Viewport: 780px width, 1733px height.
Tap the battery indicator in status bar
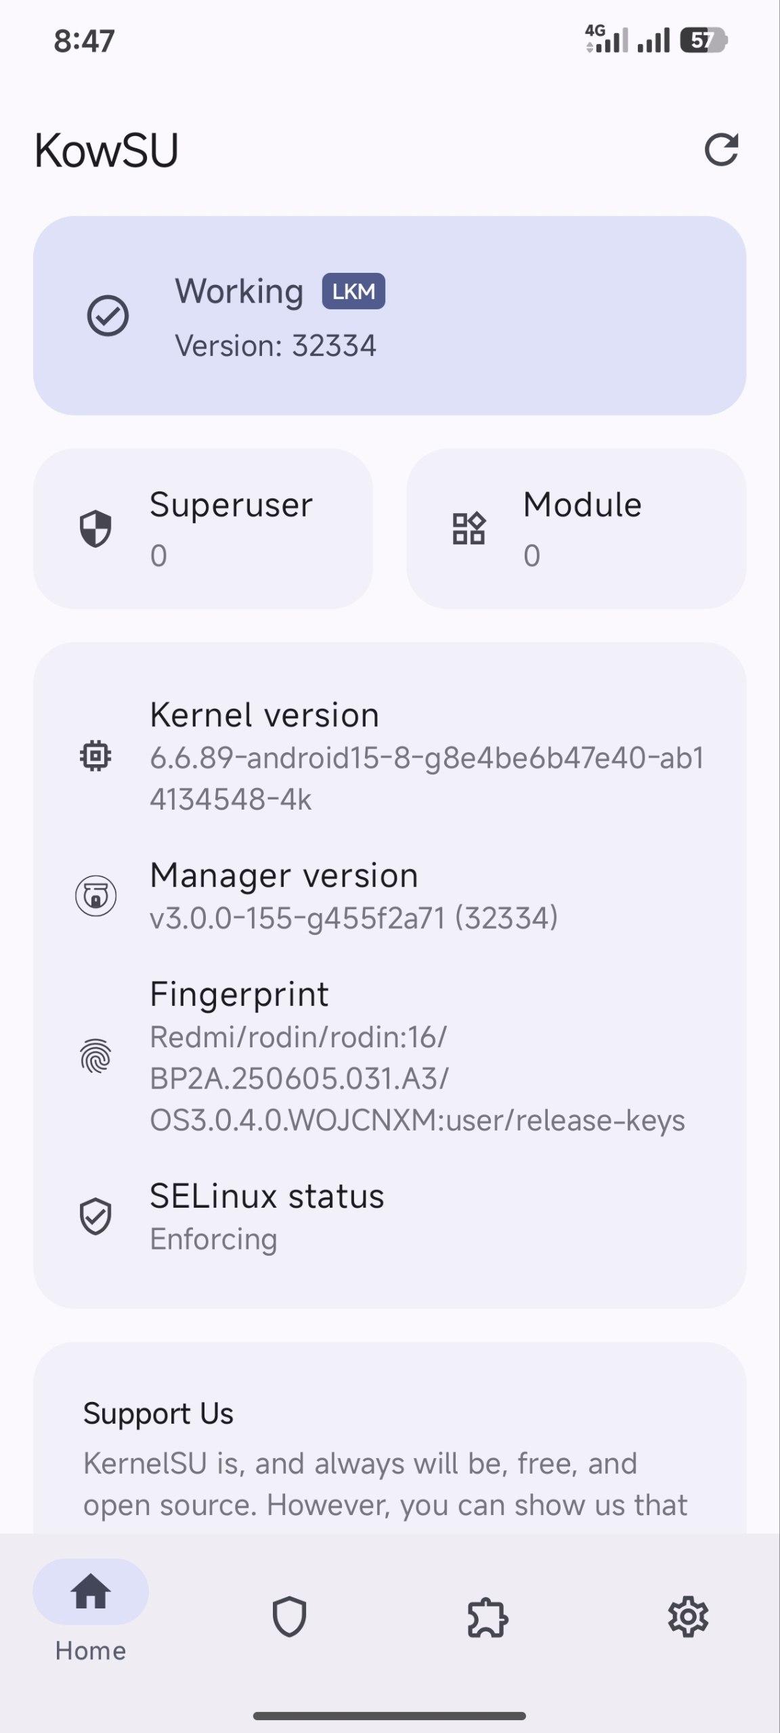703,41
